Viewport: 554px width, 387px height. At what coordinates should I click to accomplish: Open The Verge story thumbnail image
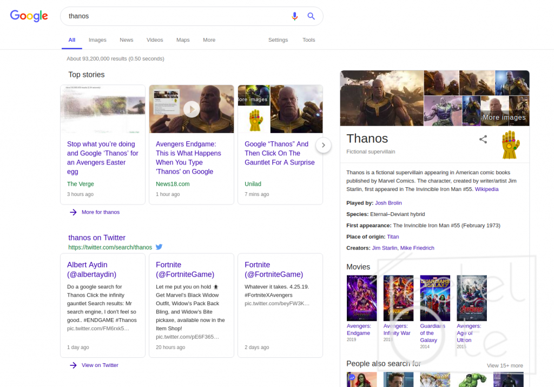(103, 109)
